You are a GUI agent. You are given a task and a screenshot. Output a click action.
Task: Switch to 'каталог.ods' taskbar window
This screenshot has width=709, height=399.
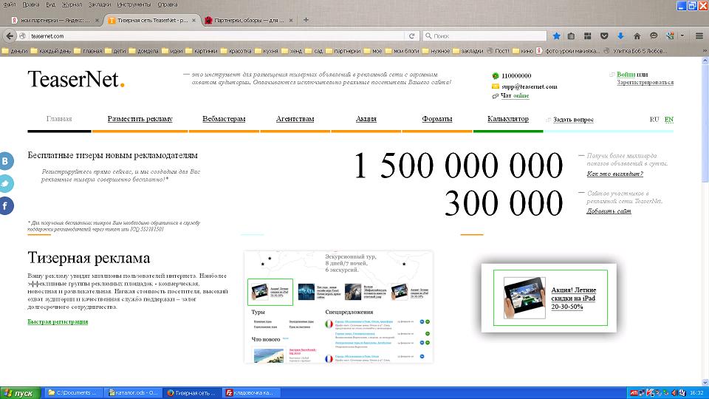click(133, 392)
